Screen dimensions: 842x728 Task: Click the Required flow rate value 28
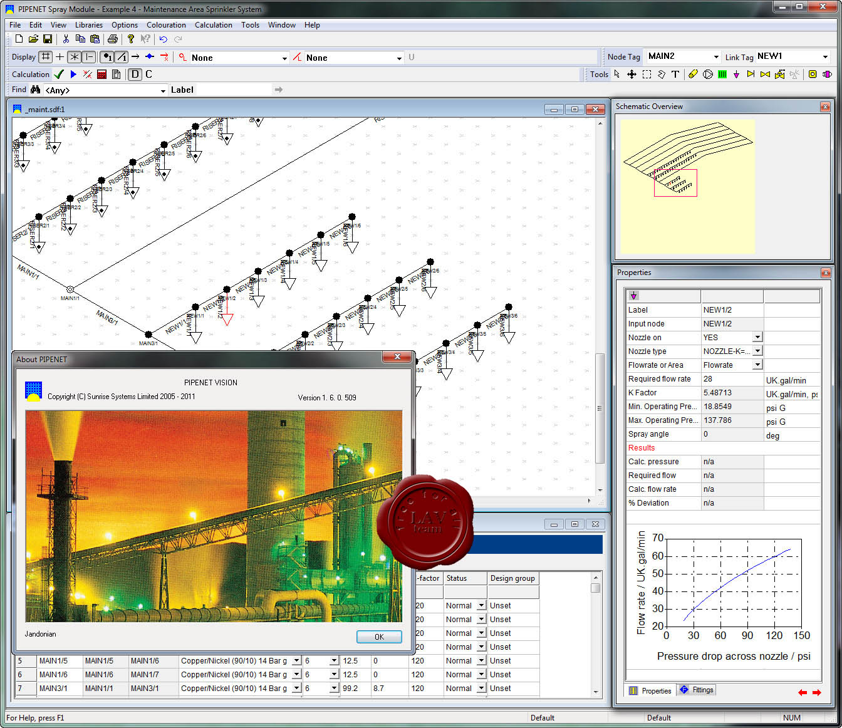(732, 378)
